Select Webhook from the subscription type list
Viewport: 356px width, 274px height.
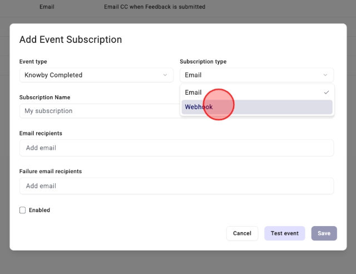click(x=257, y=107)
